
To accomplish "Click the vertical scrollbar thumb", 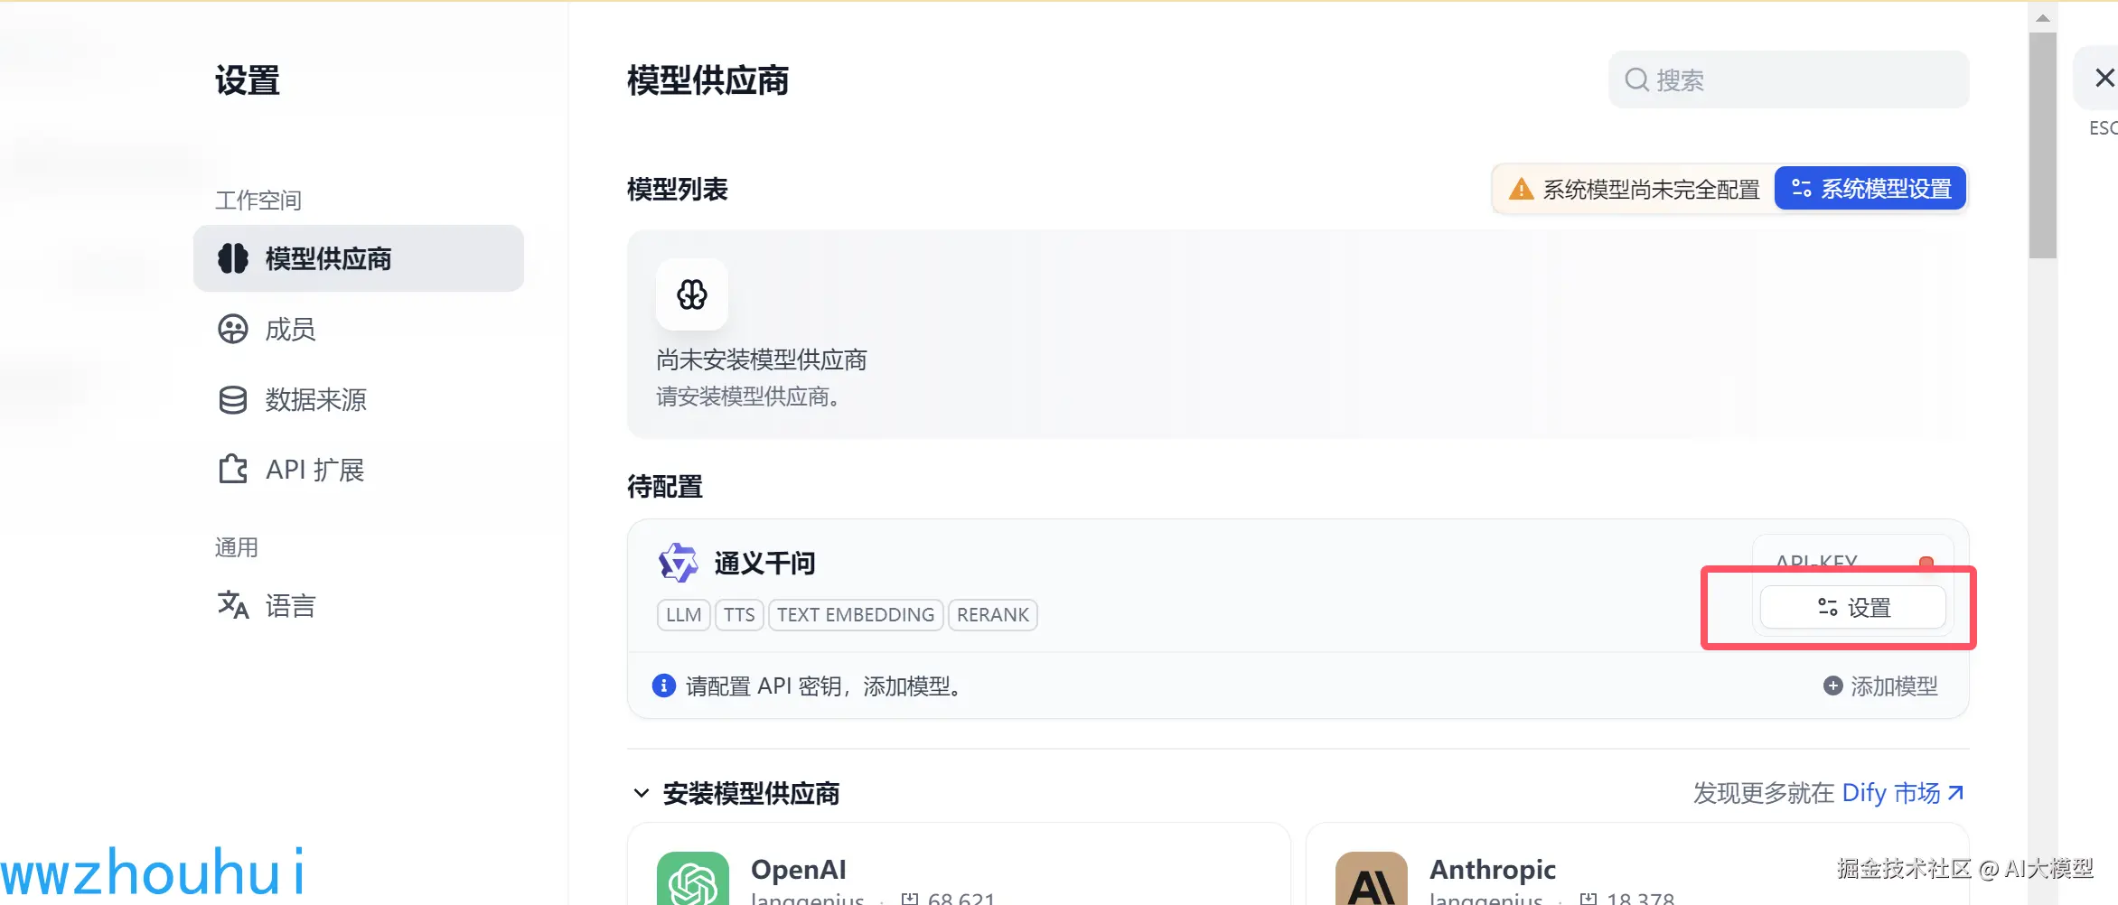I will point(2042,145).
